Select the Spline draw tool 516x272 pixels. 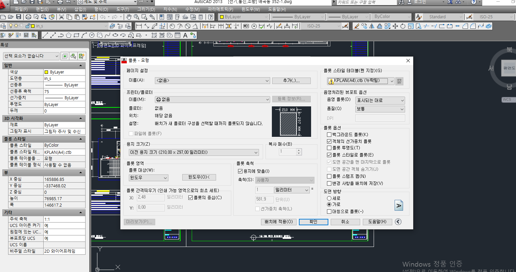pos(108,35)
